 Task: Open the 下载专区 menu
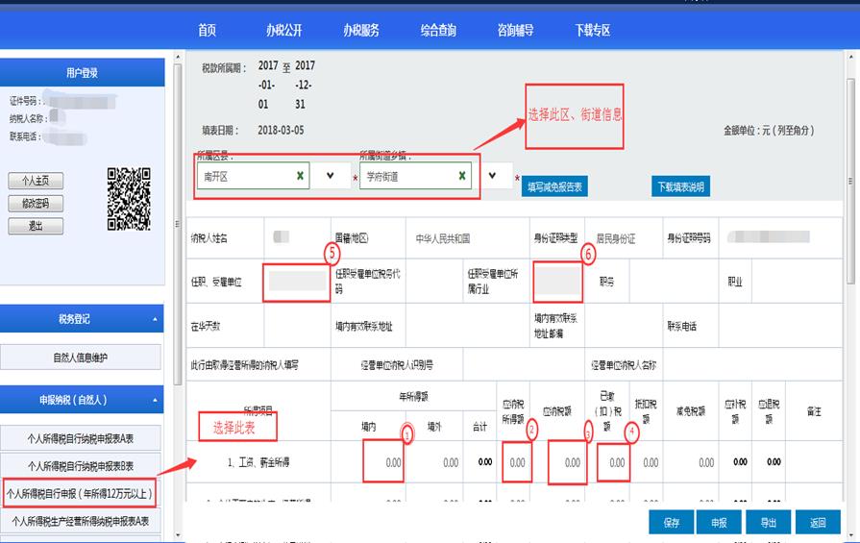tap(592, 30)
